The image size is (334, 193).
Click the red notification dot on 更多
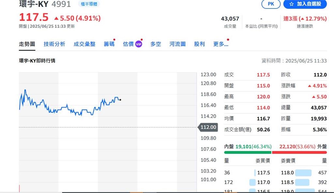coord(228,40)
